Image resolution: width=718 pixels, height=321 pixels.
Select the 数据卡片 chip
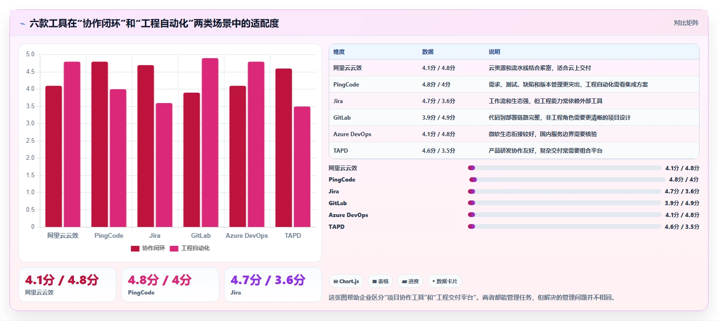click(445, 281)
